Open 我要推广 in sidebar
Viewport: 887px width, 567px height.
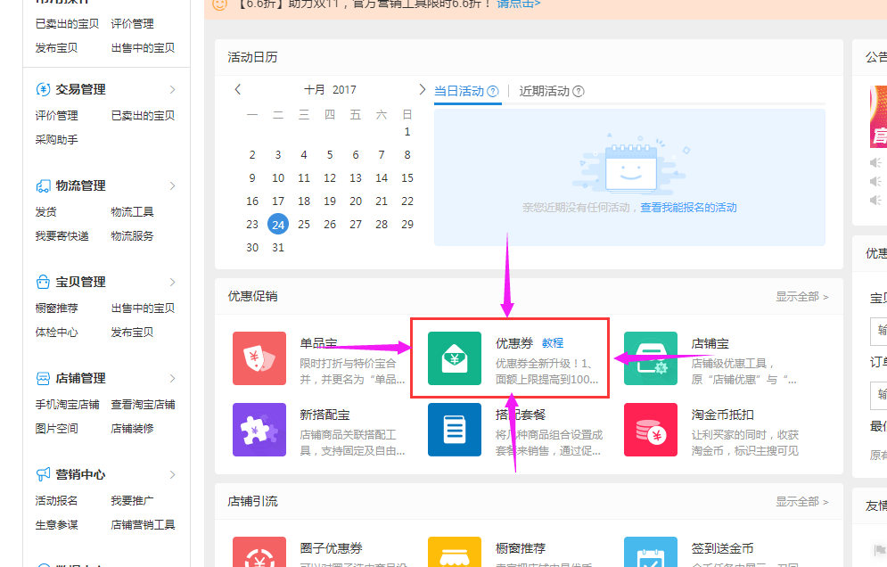coord(132,500)
